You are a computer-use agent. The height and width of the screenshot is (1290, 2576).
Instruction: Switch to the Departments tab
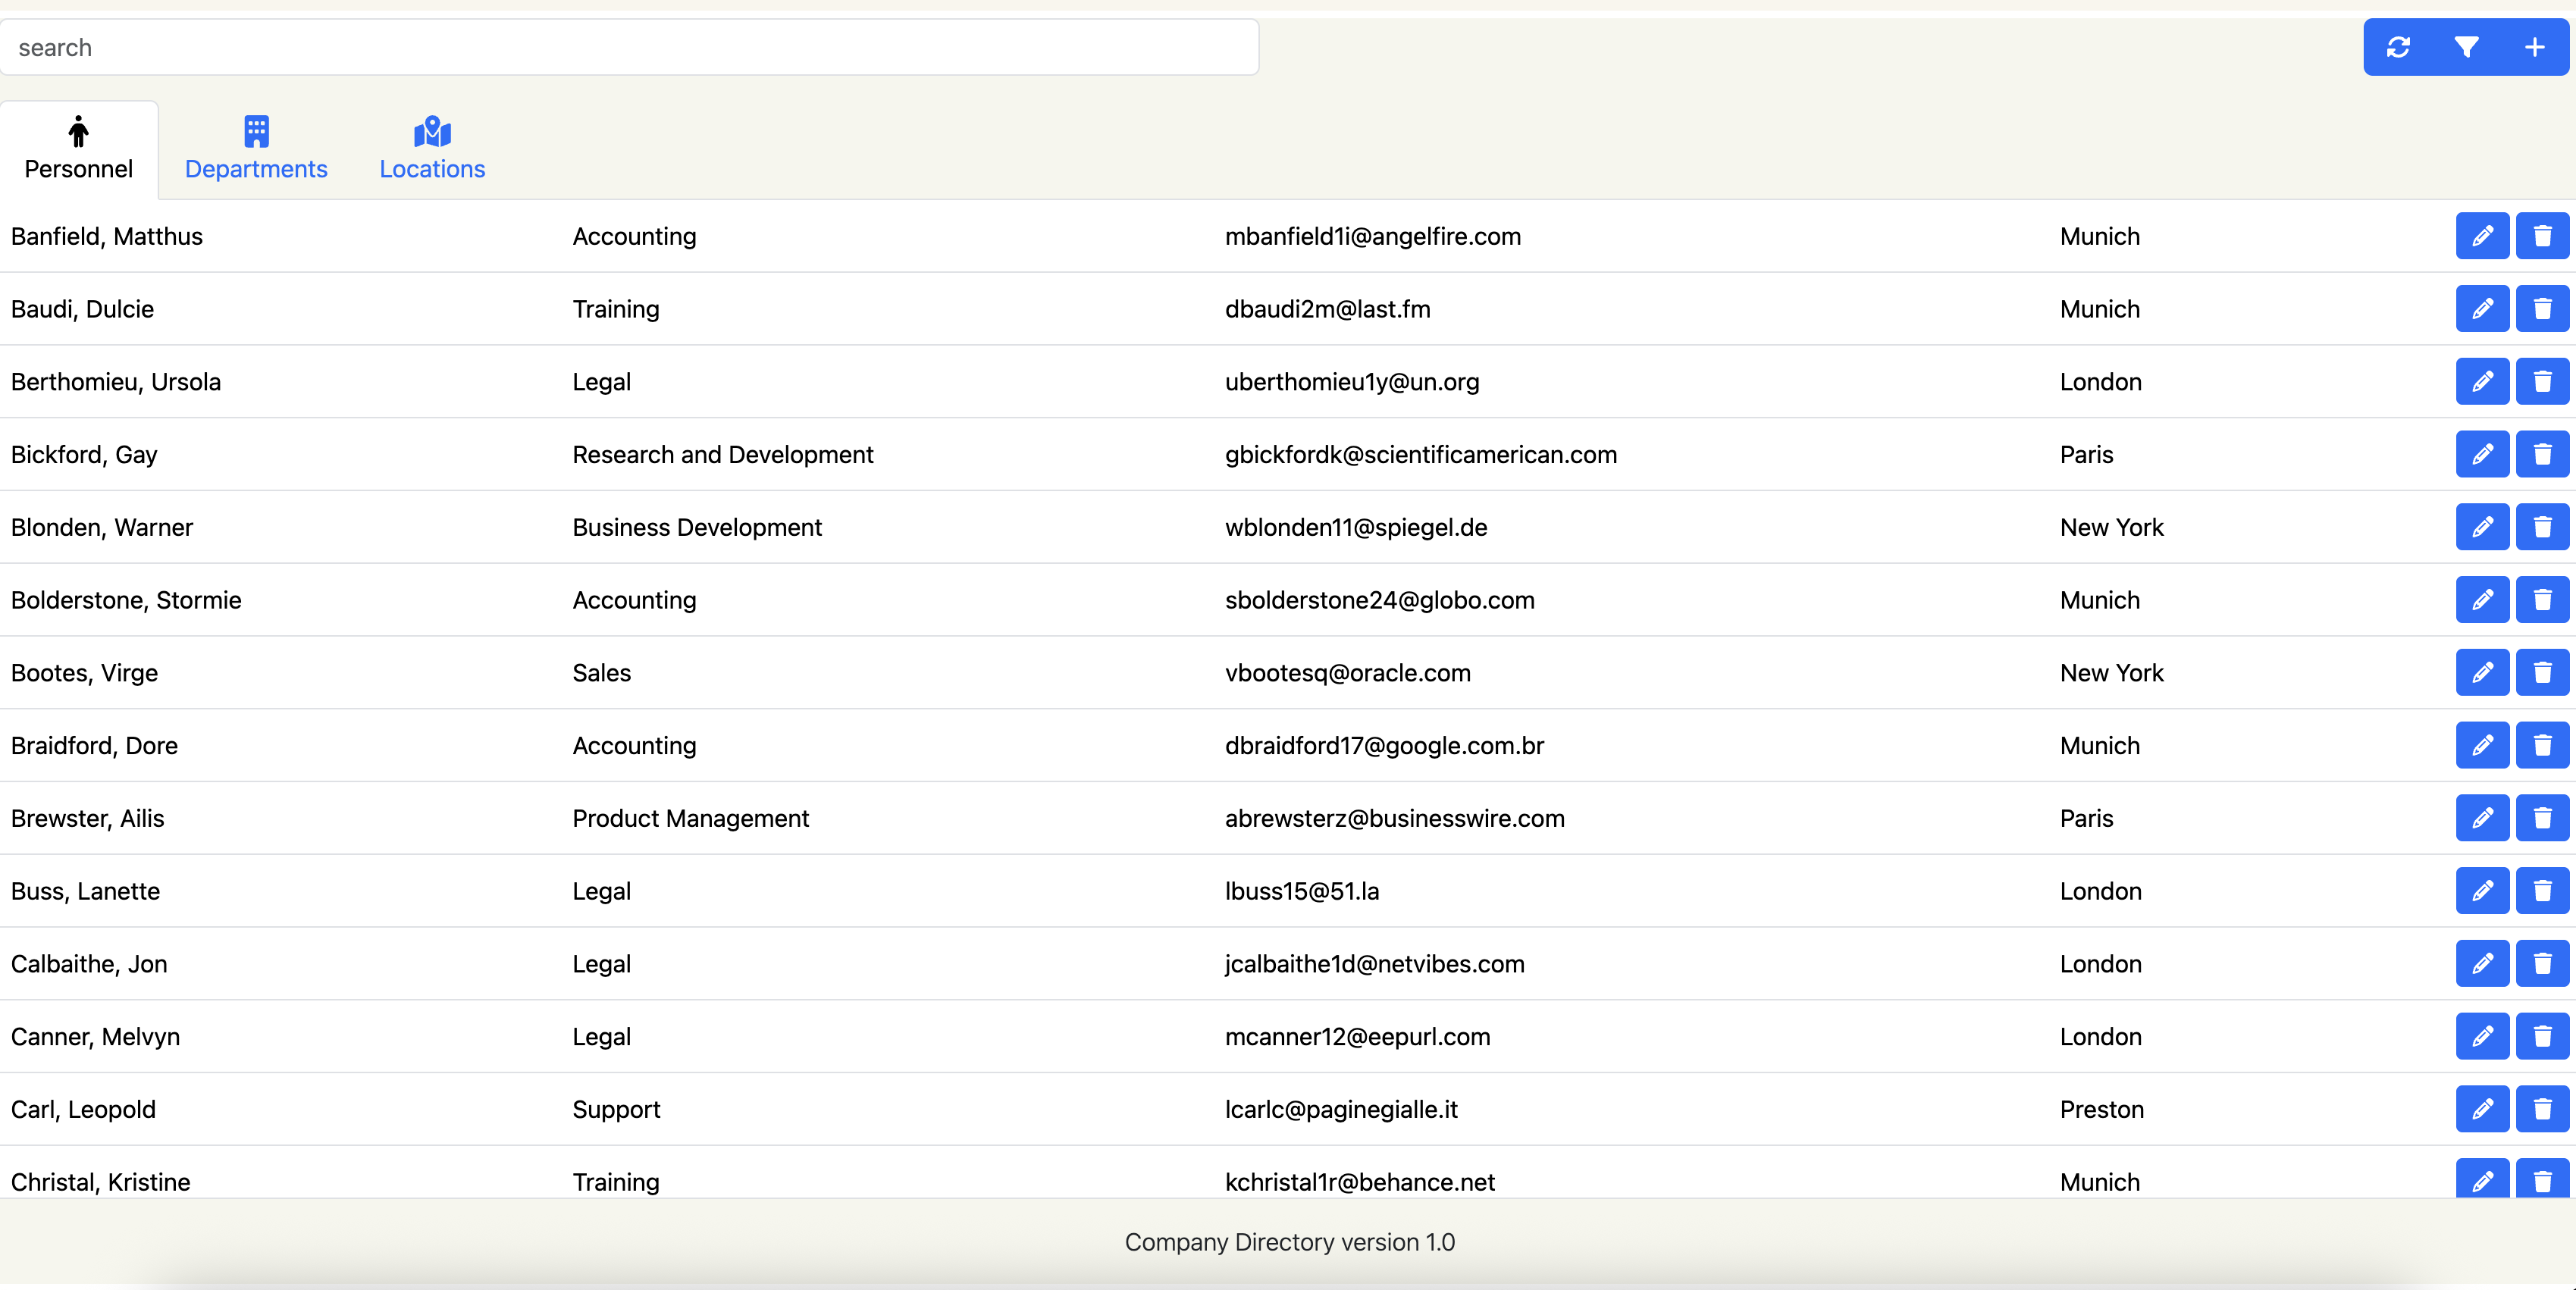click(x=256, y=149)
